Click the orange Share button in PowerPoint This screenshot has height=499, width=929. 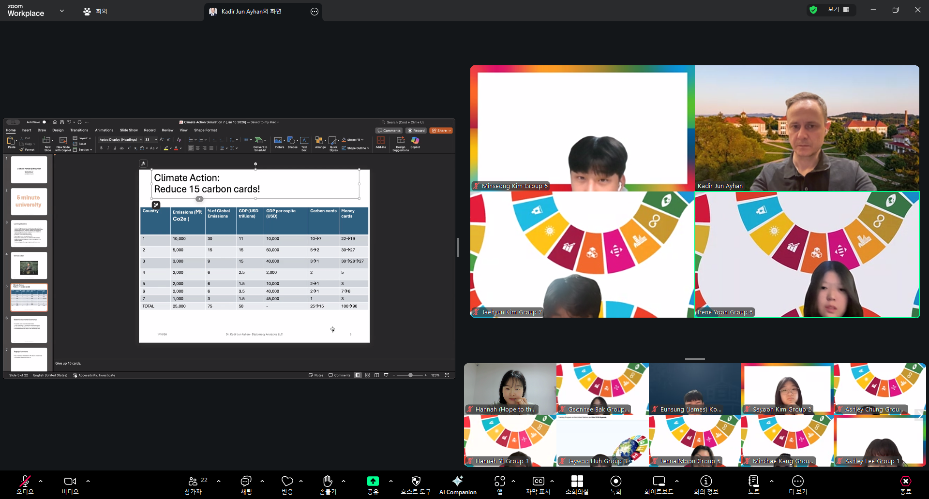pyautogui.click(x=441, y=131)
